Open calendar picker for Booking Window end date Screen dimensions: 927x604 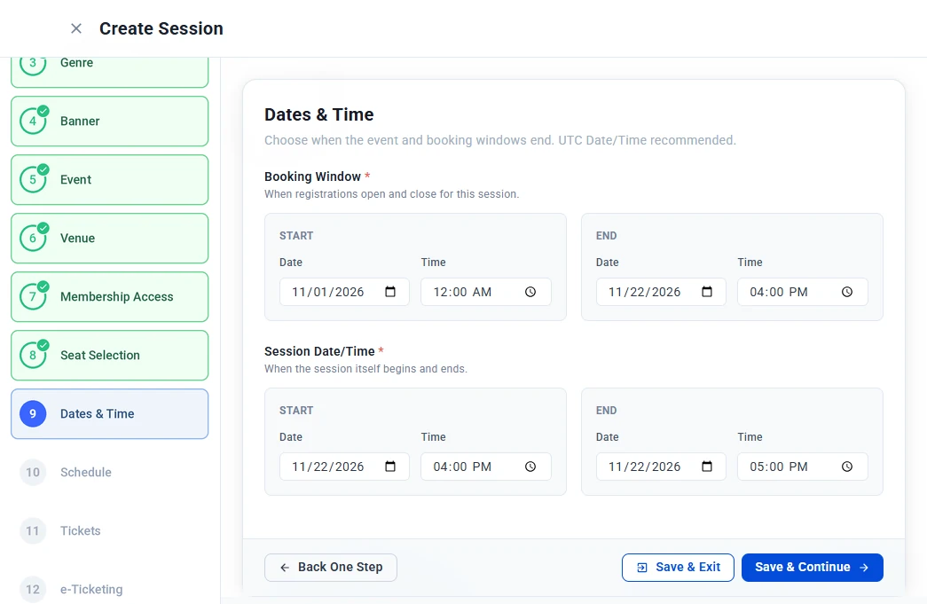[706, 292]
